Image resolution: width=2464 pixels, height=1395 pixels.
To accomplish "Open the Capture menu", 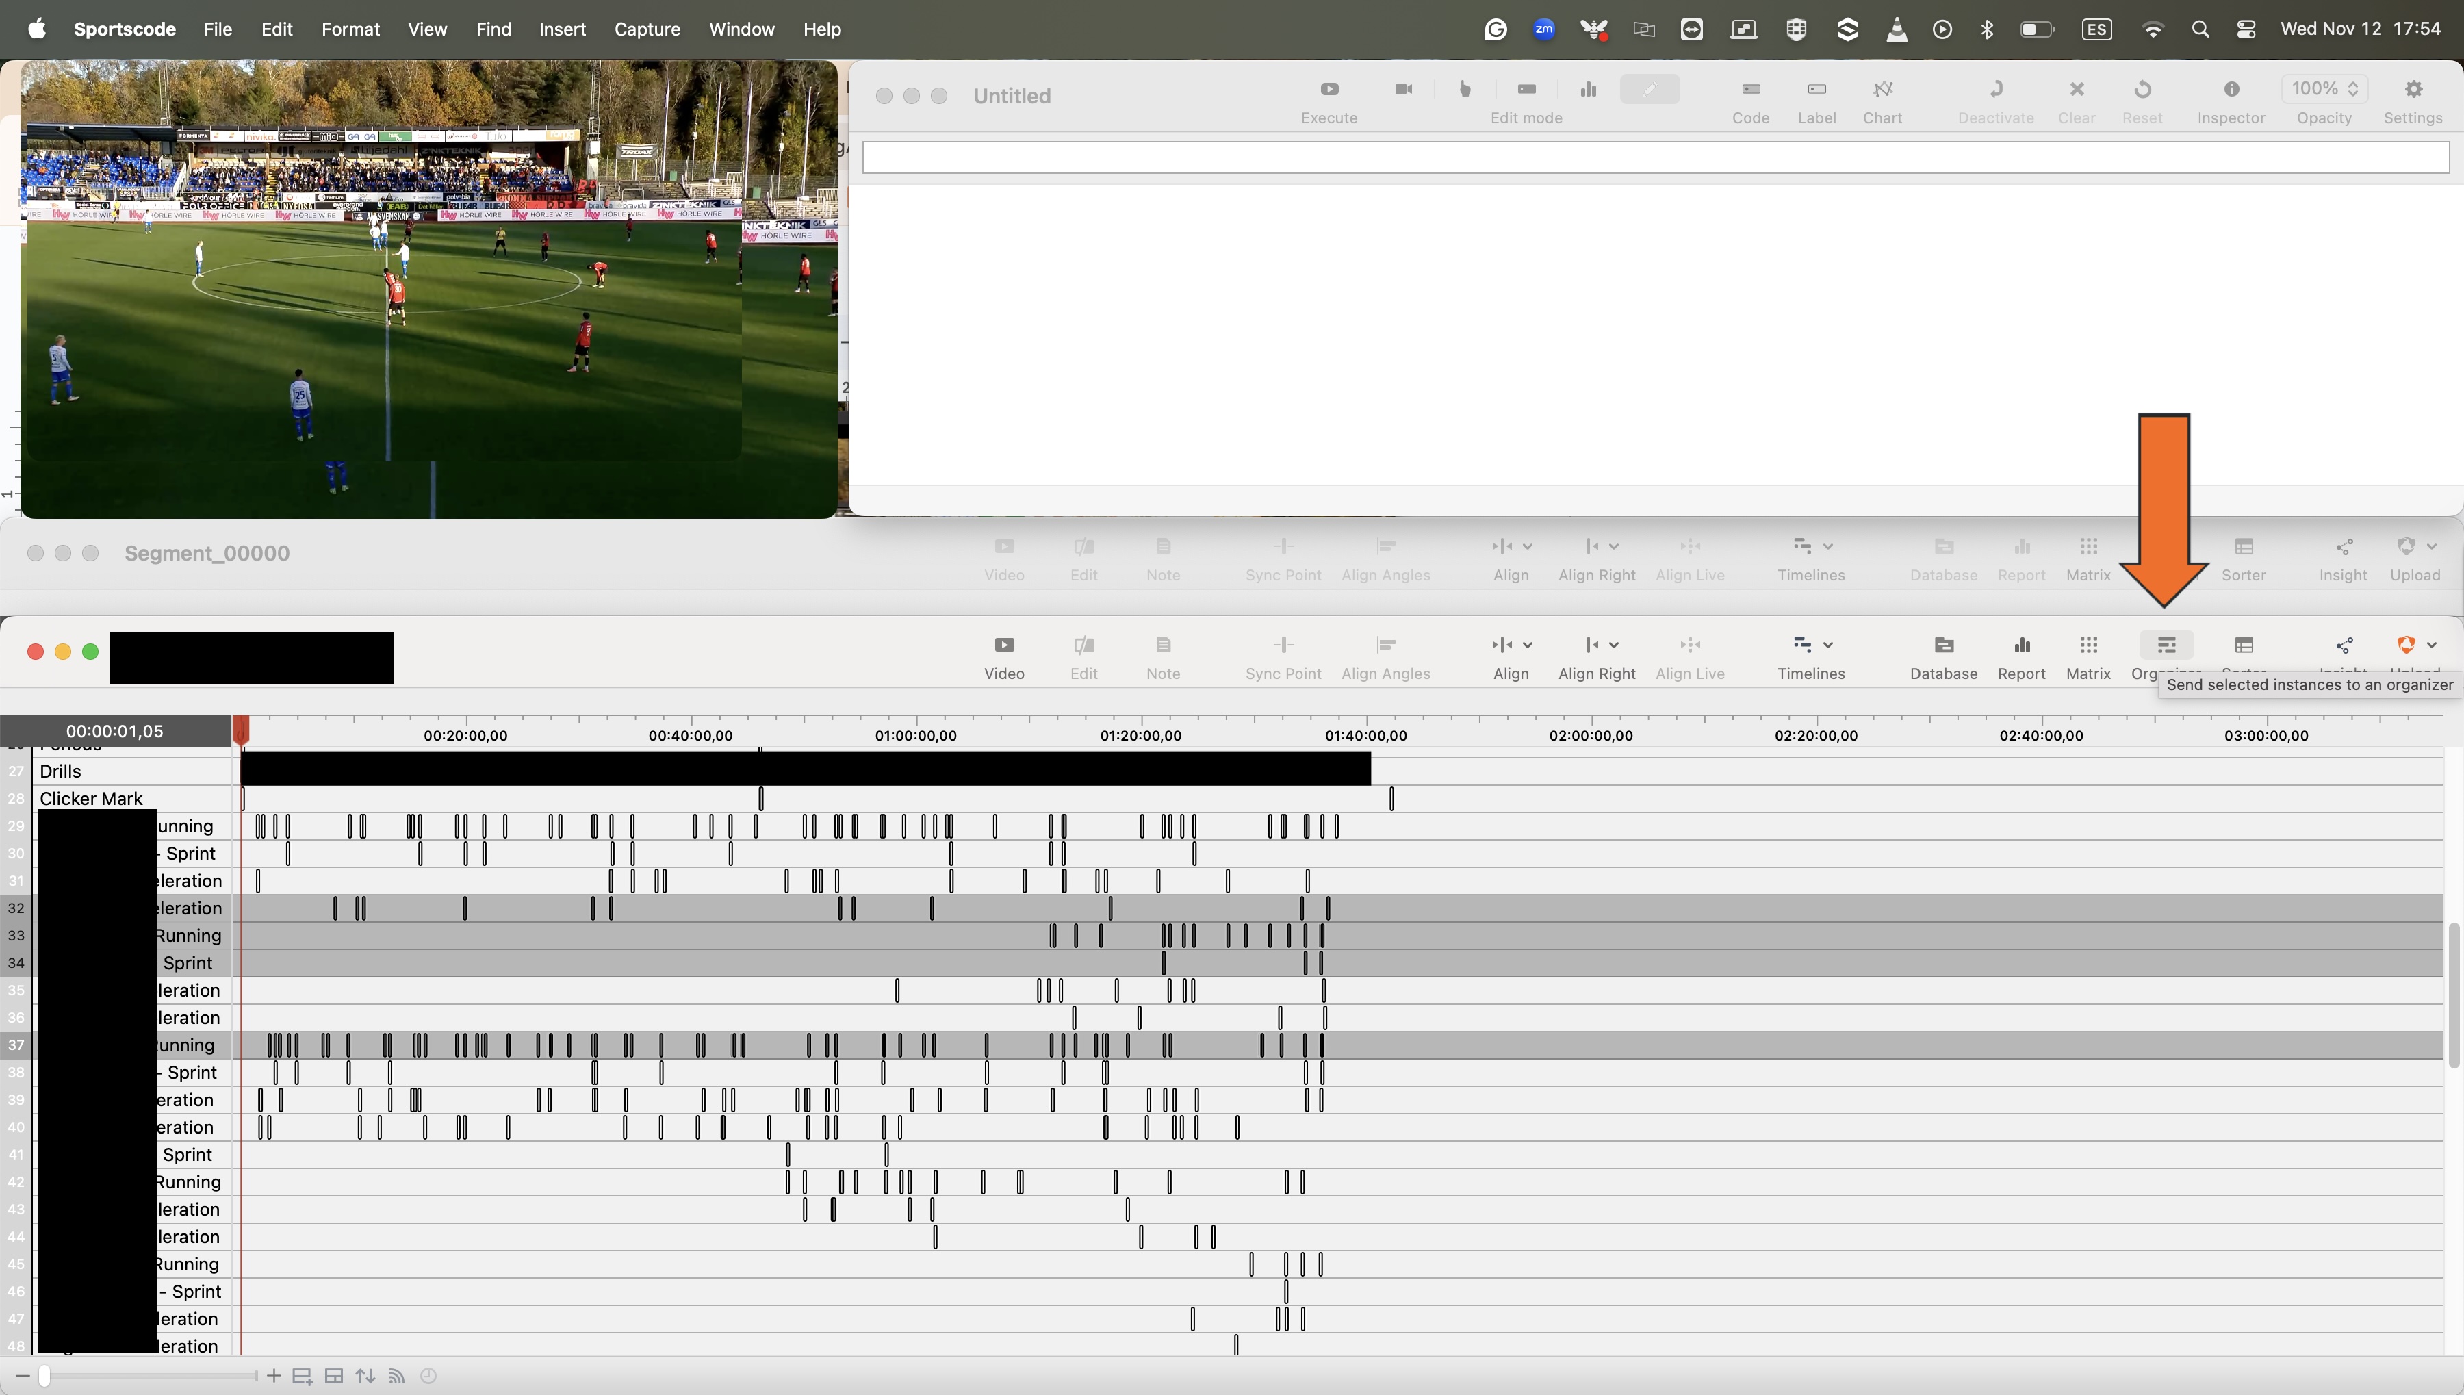I will pyautogui.click(x=647, y=29).
